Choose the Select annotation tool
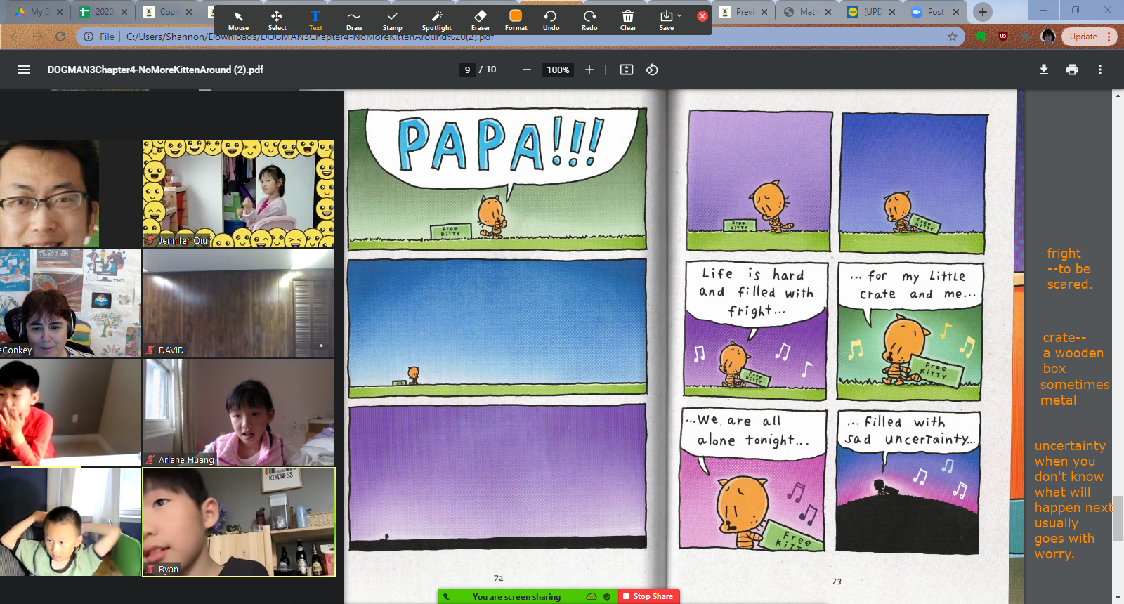 [277, 20]
